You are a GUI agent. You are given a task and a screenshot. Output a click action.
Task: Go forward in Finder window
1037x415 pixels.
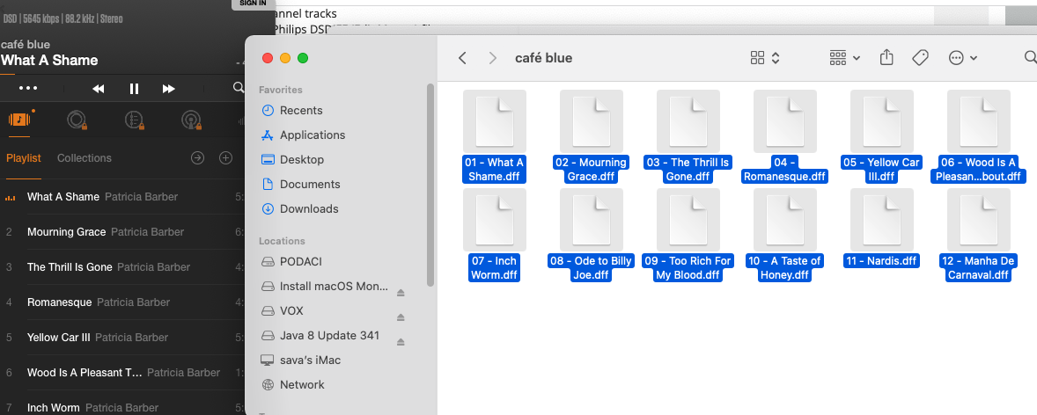click(x=492, y=58)
